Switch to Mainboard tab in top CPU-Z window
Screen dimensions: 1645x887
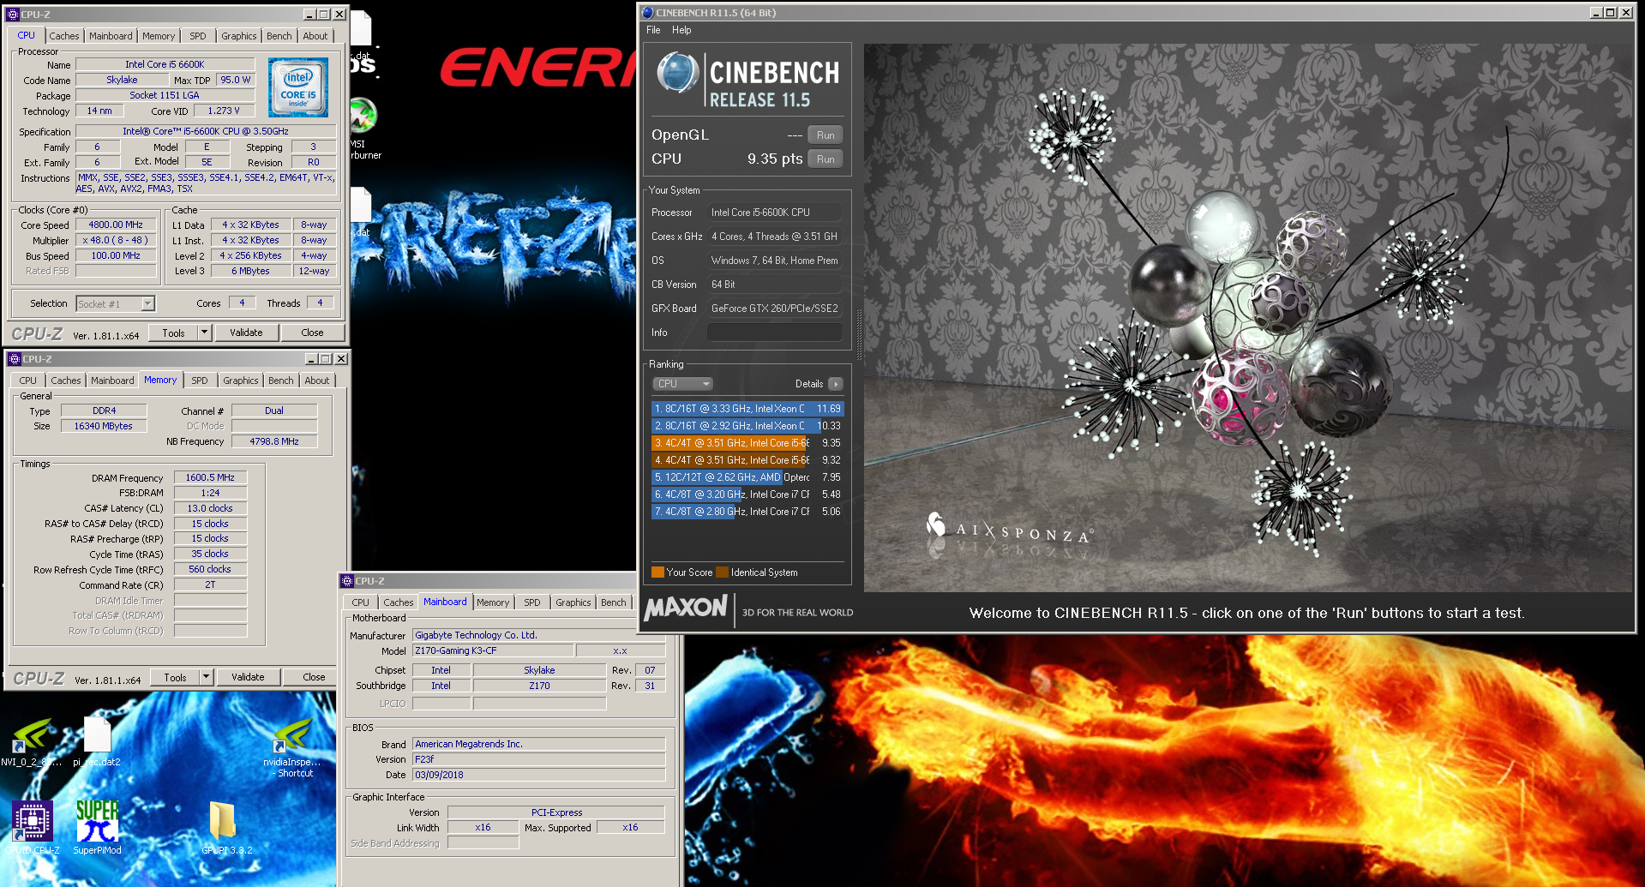(111, 36)
